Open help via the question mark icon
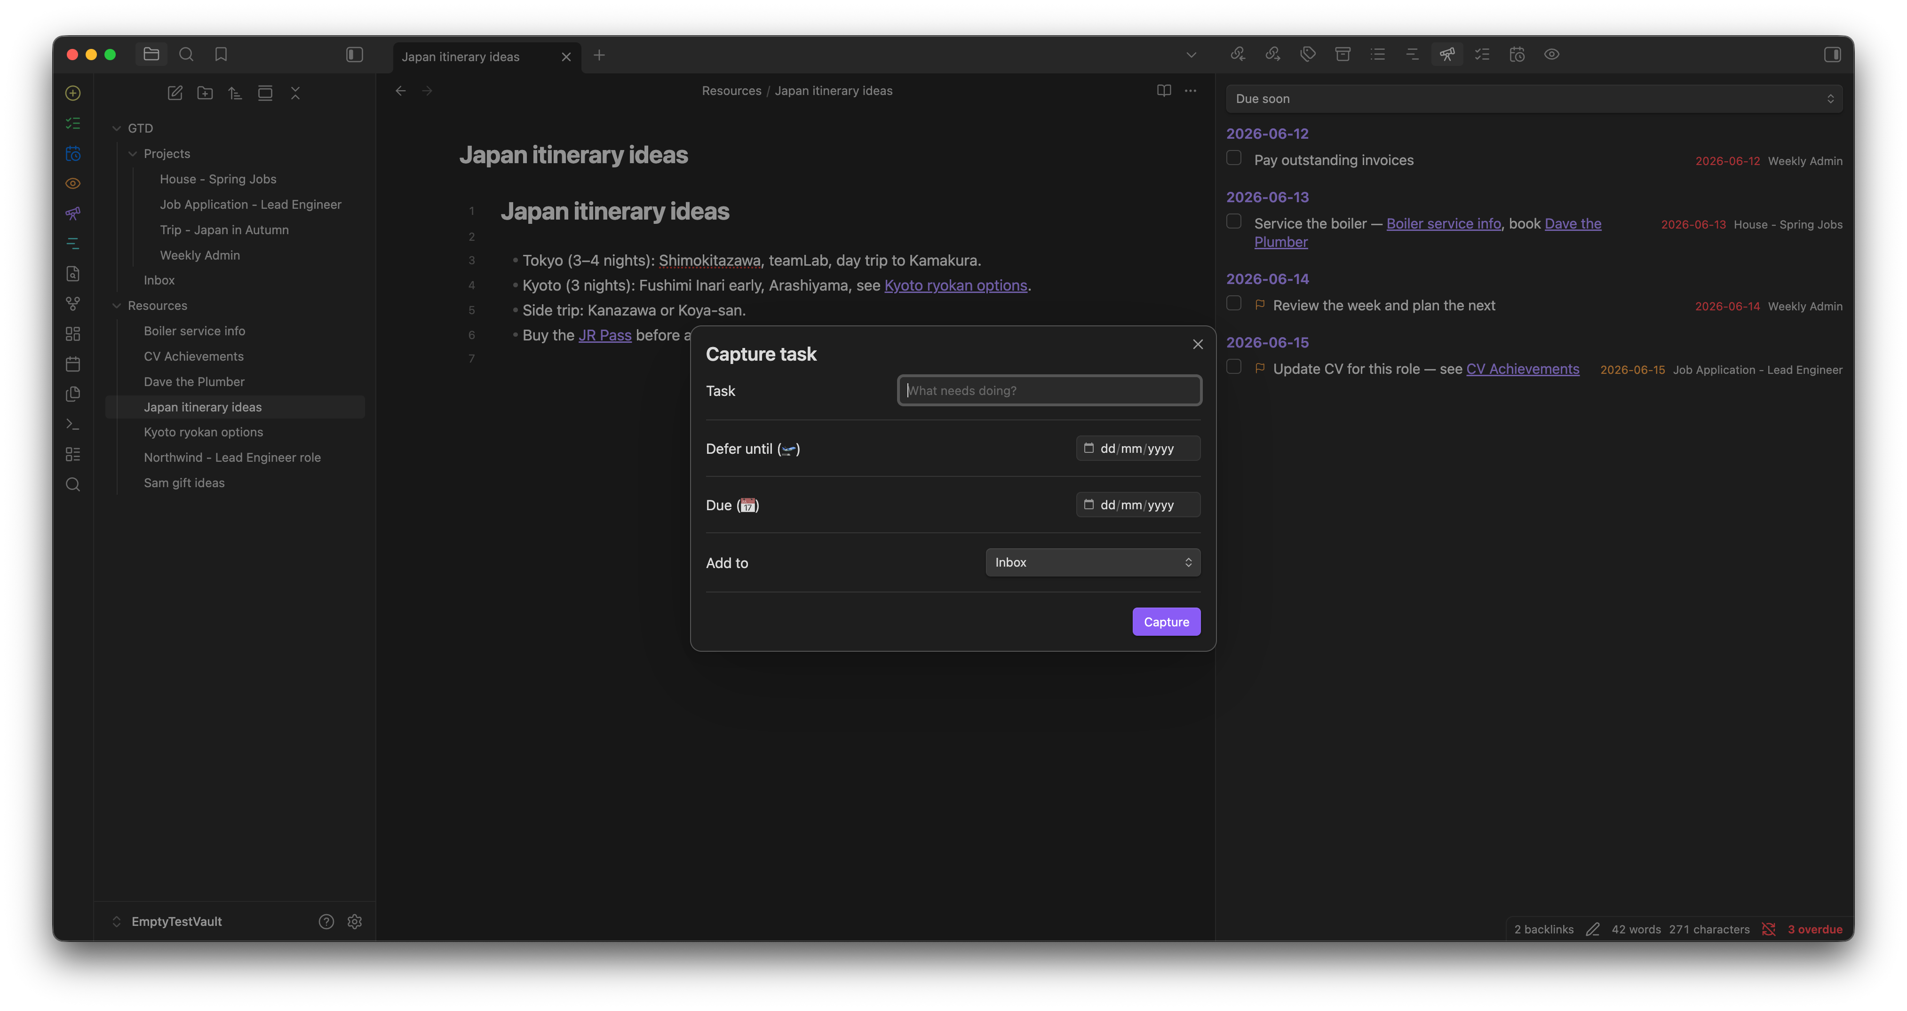The width and height of the screenshot is (1907, 1011). pos(326,922)
